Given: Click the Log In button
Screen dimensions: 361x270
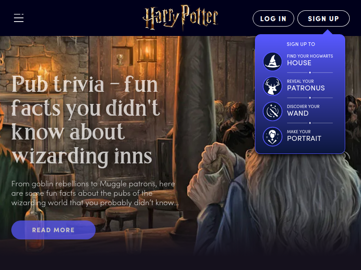Looking at the screenshot, I should click(x=273, y=18).
